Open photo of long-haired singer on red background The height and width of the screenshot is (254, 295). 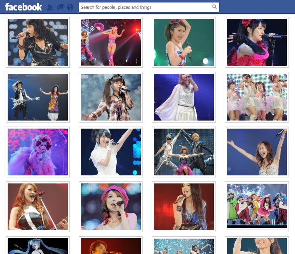point(184,207)
